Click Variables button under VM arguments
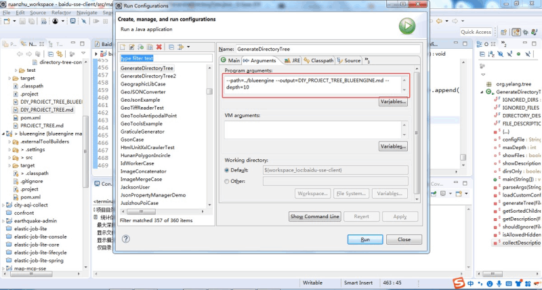 coord(393,146)
